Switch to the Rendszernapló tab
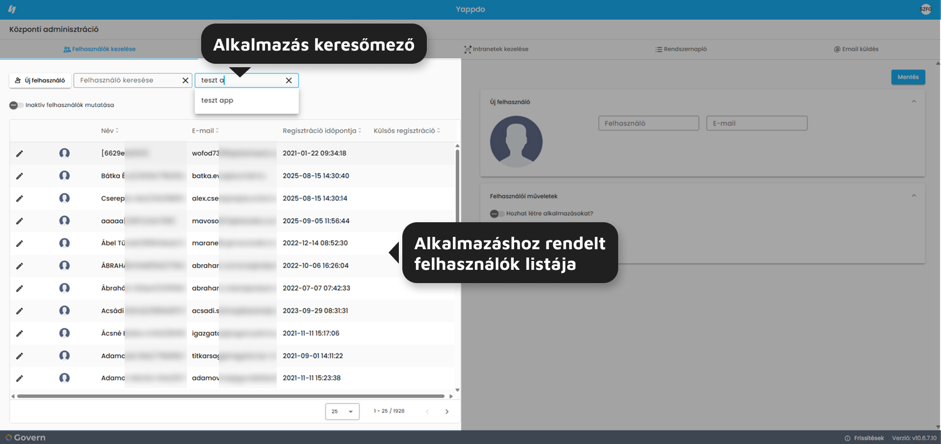 tap(681, 49)
